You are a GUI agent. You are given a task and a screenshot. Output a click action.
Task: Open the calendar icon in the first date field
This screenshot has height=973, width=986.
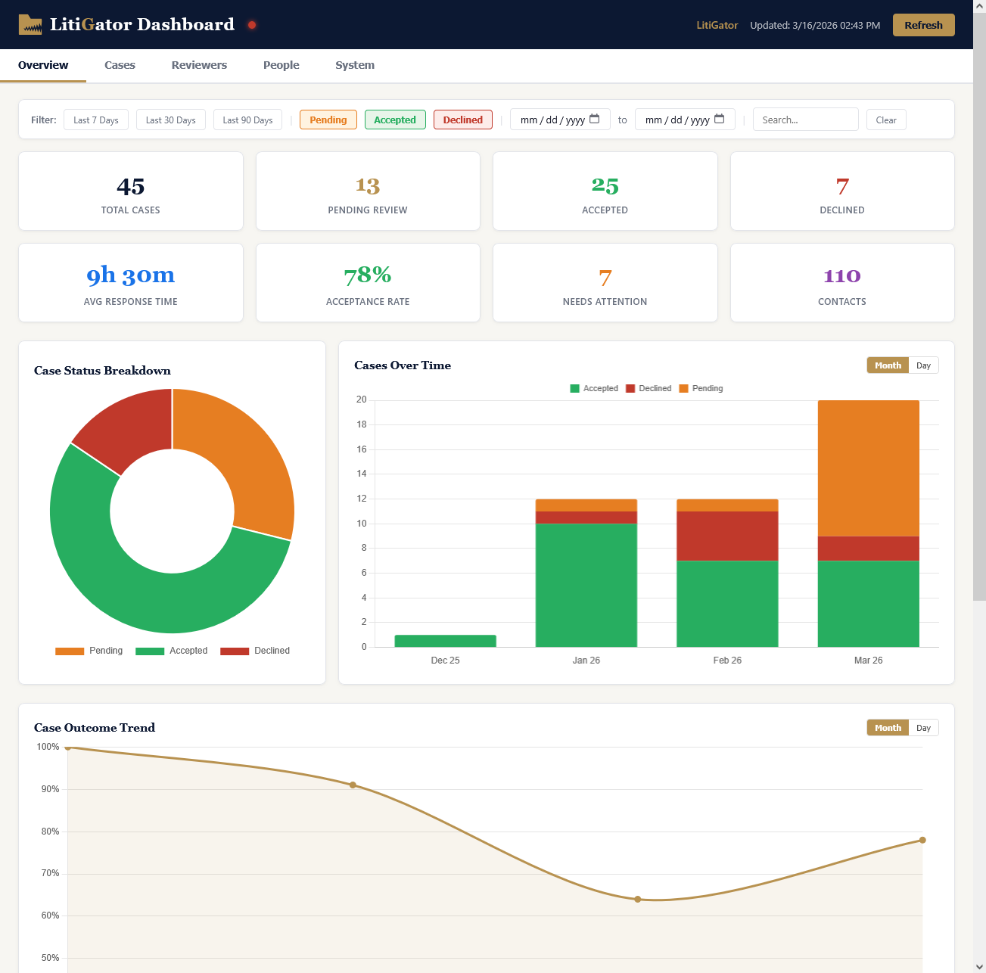point(593,119)
